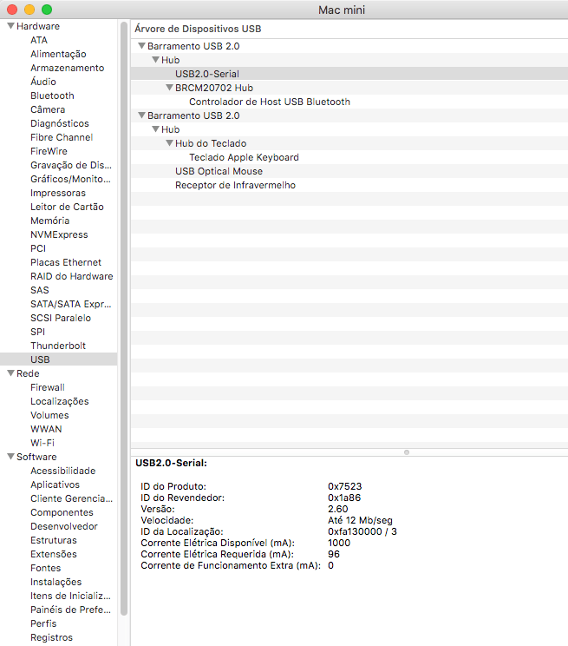Open SPI in the sidebar
568x646 pixels.
(37, 332)
